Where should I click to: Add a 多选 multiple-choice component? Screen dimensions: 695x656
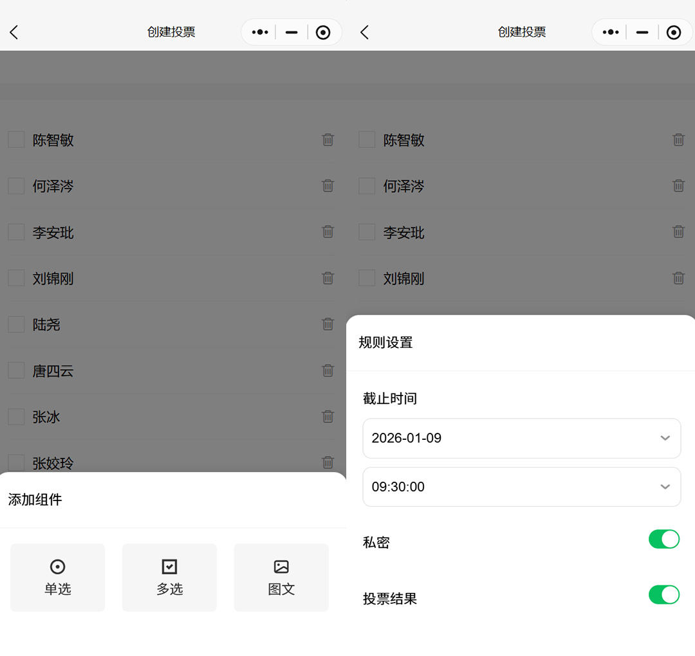(x=169, y=577)
